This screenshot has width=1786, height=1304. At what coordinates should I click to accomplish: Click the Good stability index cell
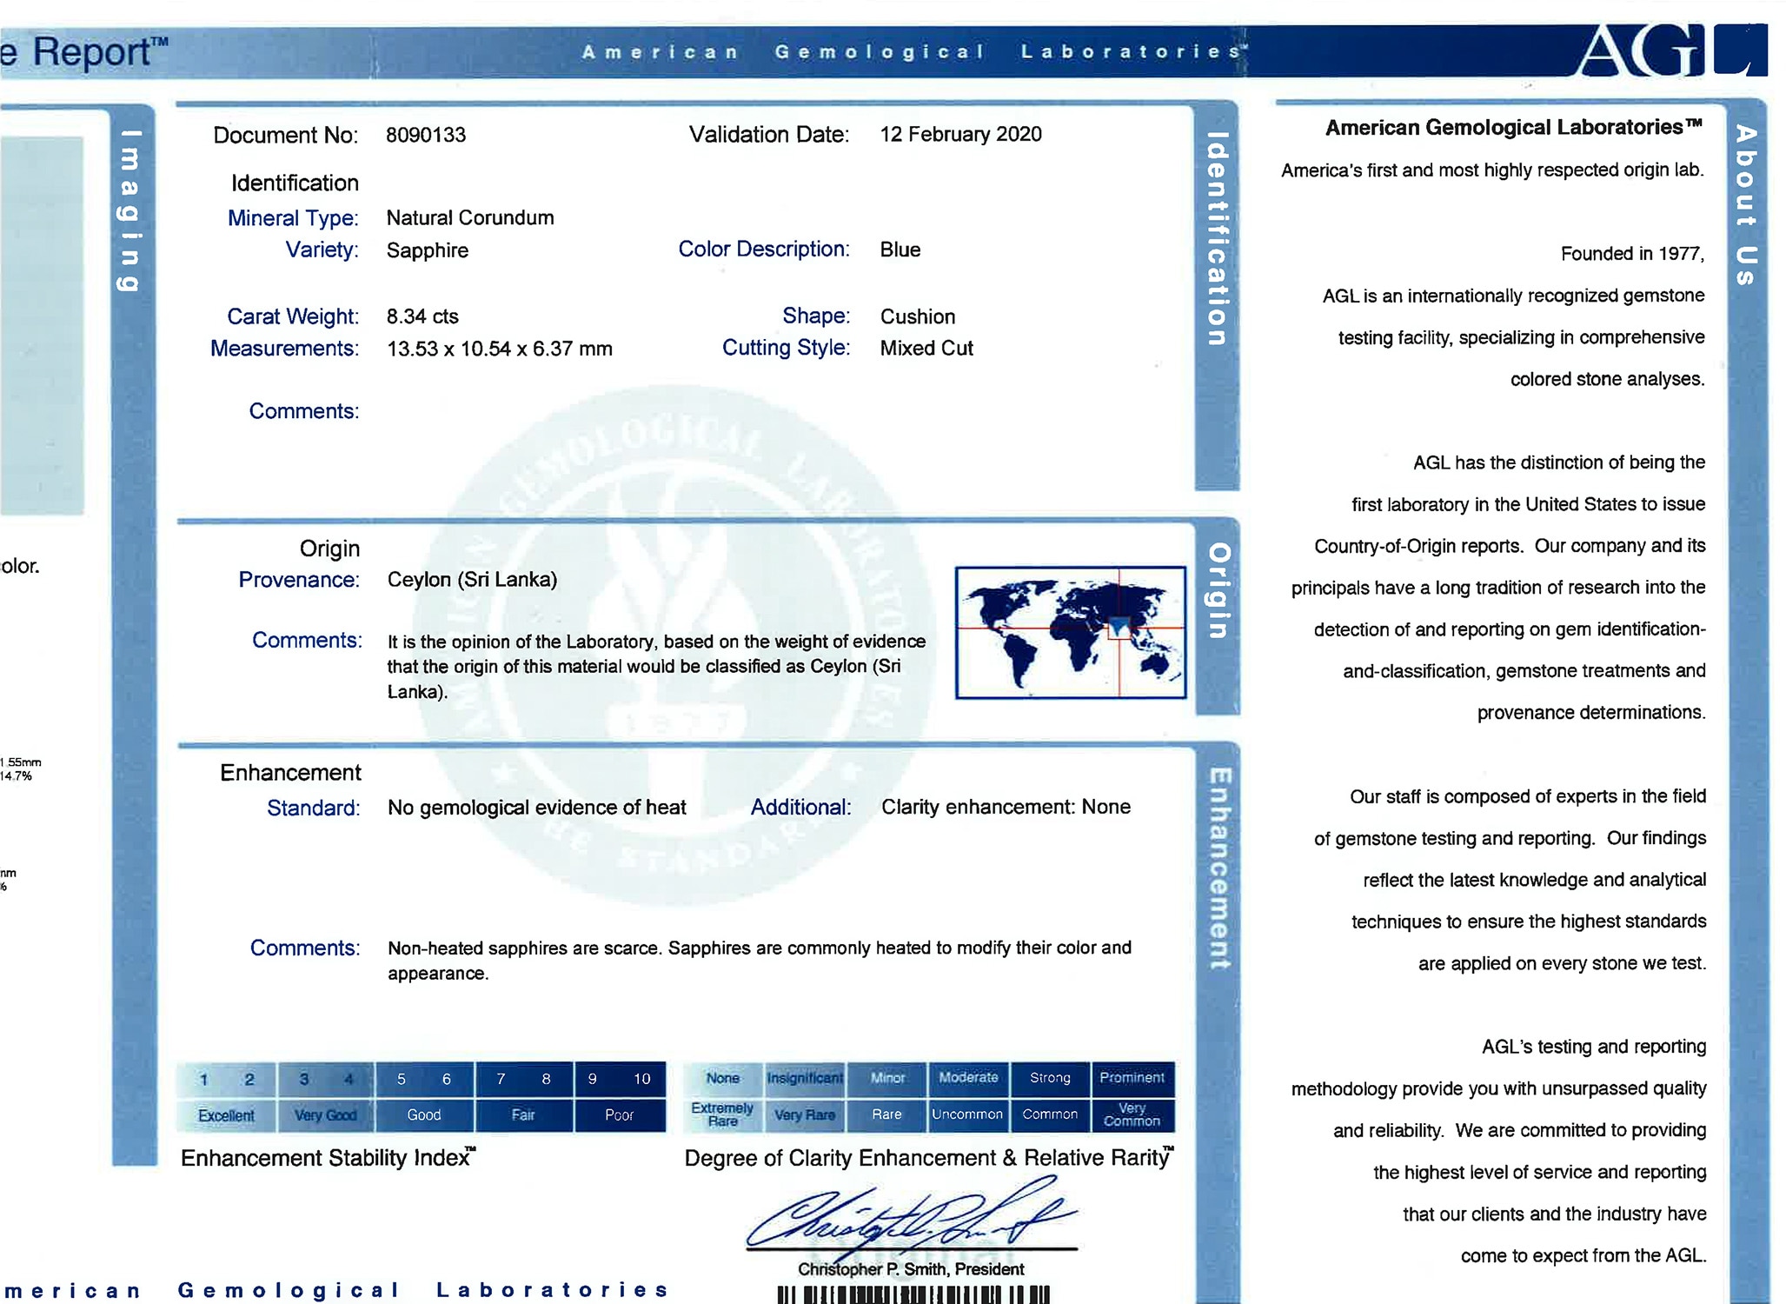coord(424,1115)
